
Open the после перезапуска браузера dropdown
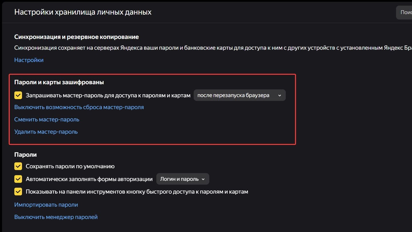(x=239, y=95)
